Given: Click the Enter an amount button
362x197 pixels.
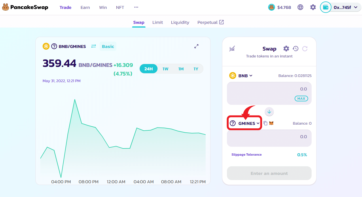Looking at the screenshot, I should tap(269, 173).
